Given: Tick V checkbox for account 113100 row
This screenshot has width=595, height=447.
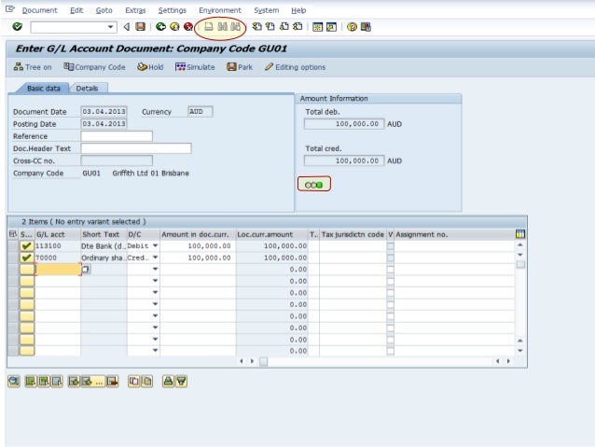Looking at the screenshot, I should pyautogui.click(x=390, y=246).
